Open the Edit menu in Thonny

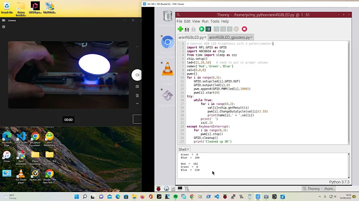187,21
